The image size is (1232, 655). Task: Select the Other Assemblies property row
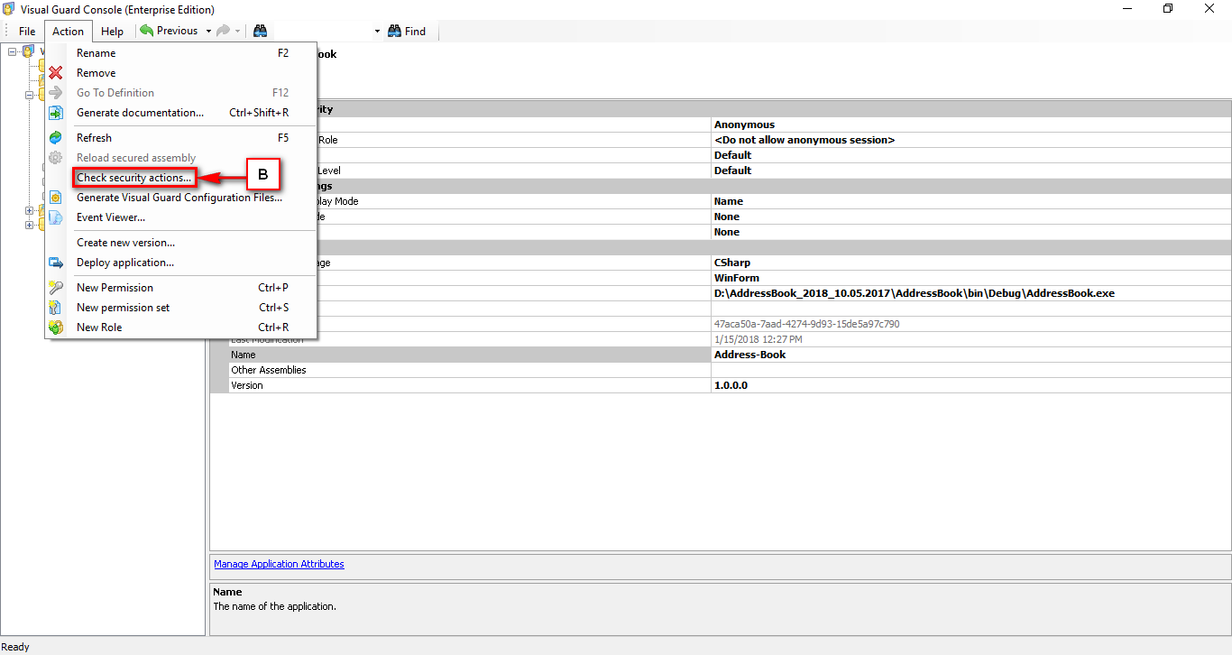(x=730, y=370)
